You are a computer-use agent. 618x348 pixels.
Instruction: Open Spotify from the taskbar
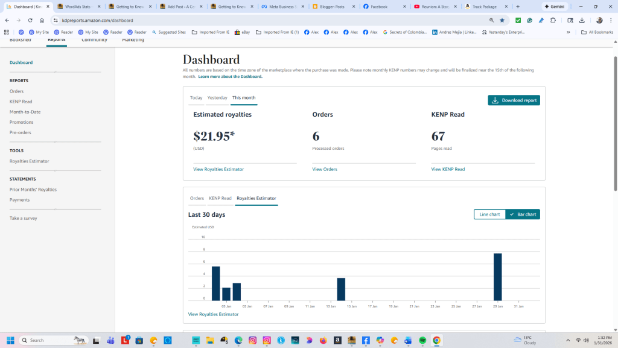422,340
